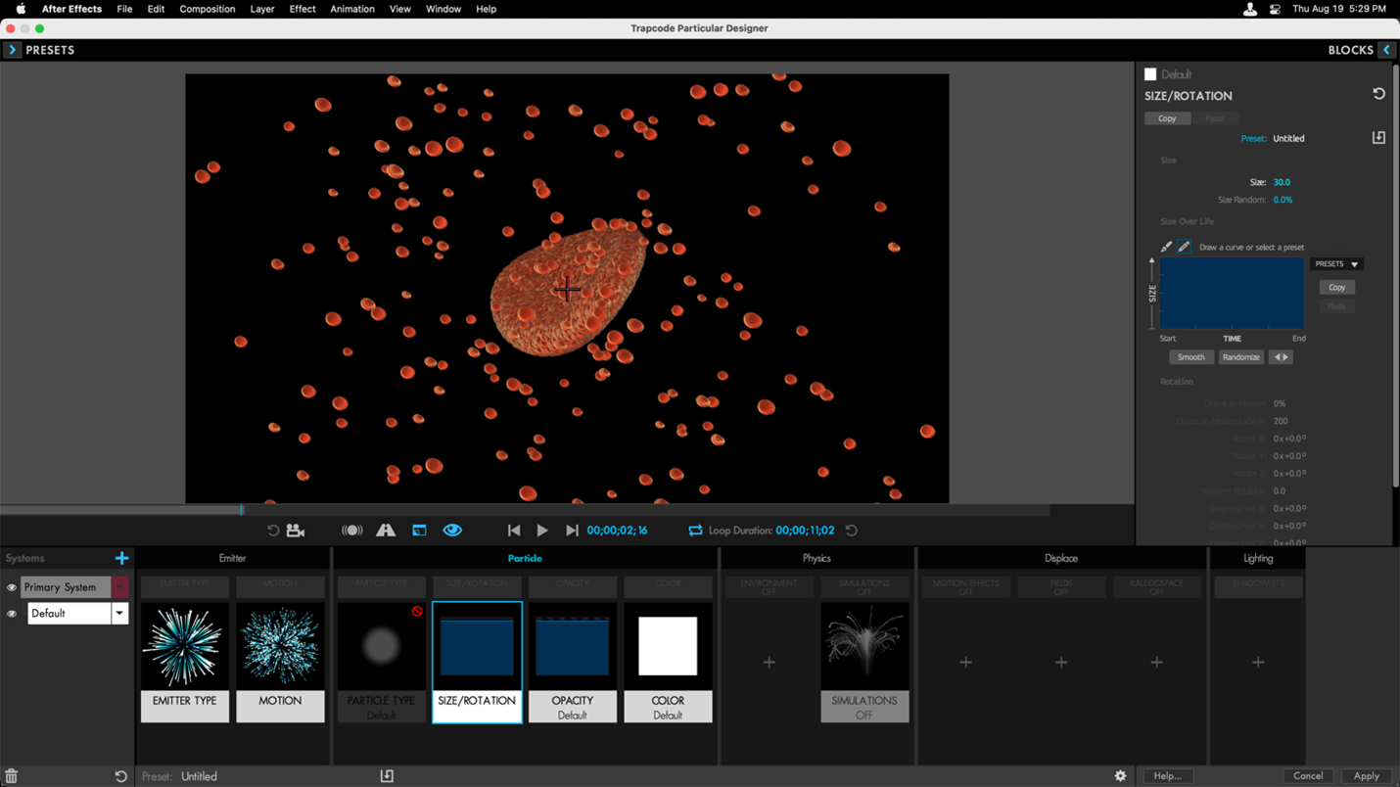Add a Motion Effects block with plus
This screenshot has height=787, width=1400.
(966, 663)
